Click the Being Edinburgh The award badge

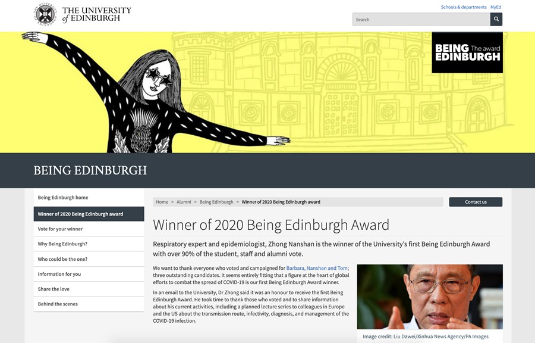point(467,52)
